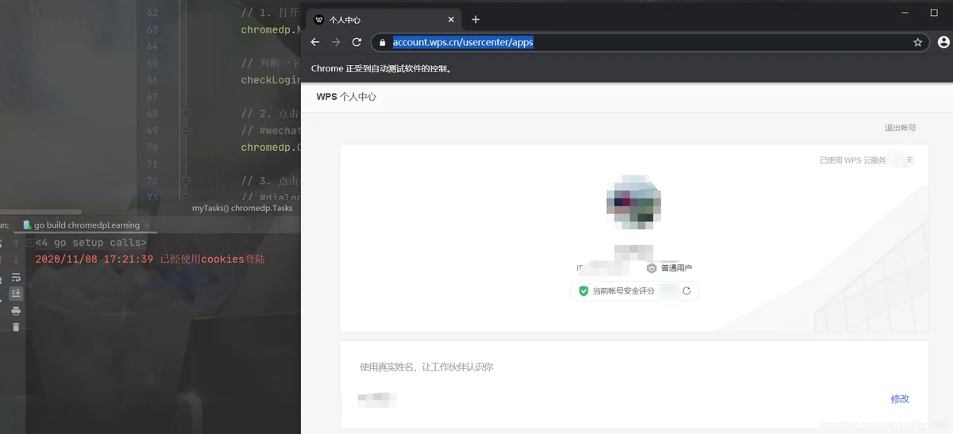
Task: Maximize the Chrome window
Action: click(934, 13)
